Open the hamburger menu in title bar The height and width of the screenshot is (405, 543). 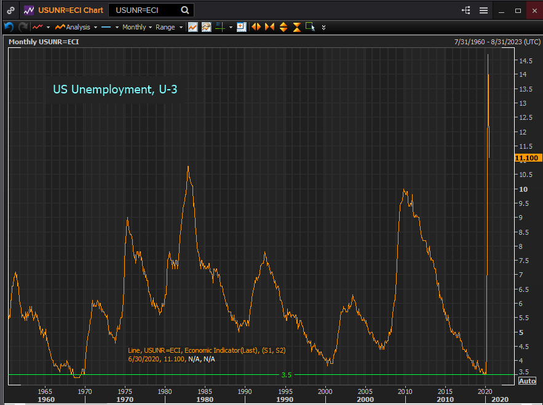coord(483,10)
